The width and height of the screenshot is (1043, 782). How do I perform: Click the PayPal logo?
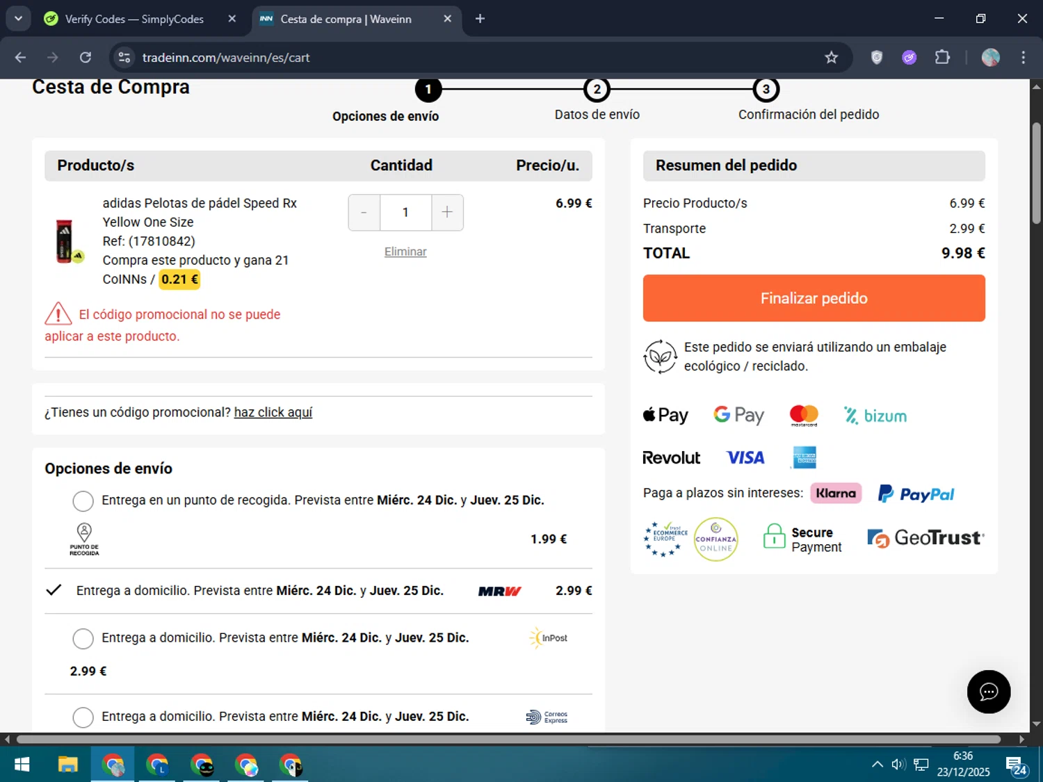pos(916,494)
